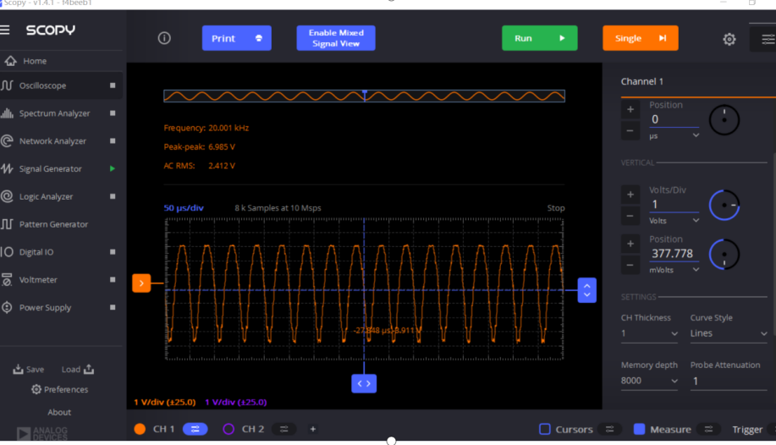Viewport: 776px width, 445px height.
Task: Open the mVolts unit dropdown
Action: [674, 270]
